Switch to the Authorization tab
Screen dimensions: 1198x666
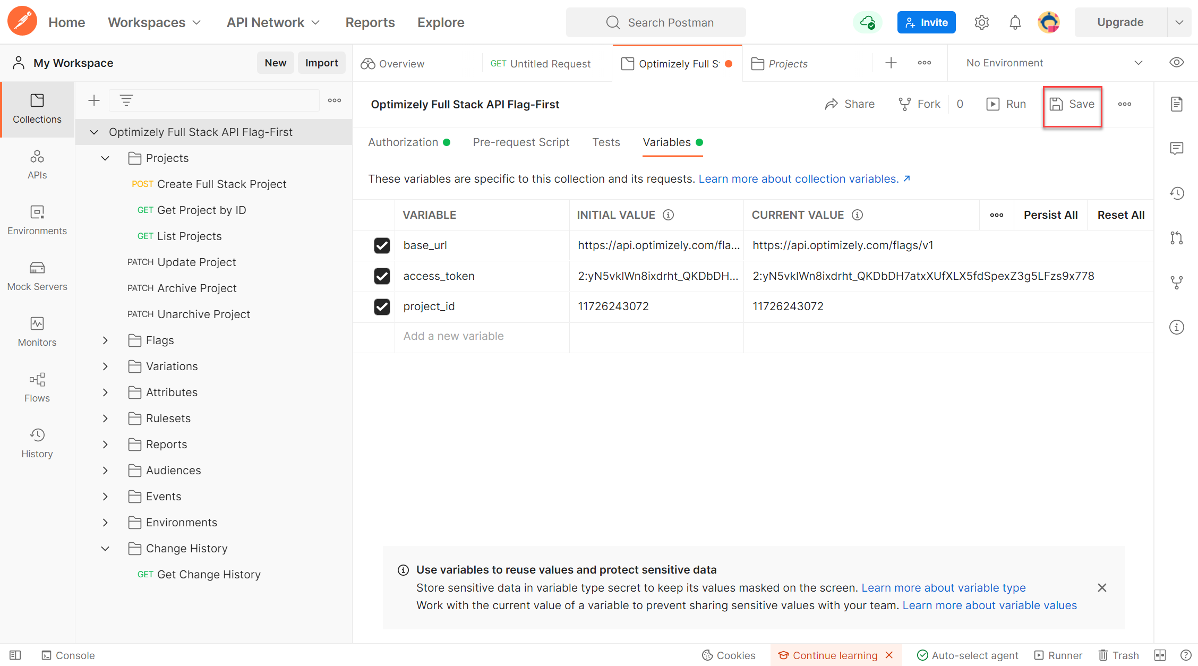409,142
